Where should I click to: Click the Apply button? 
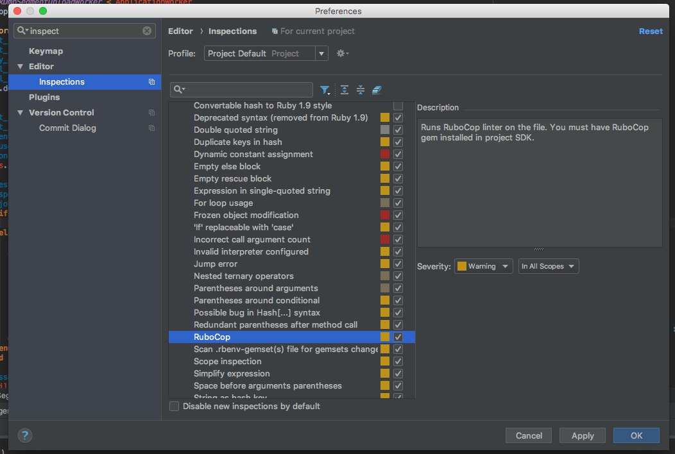(583, 435)
